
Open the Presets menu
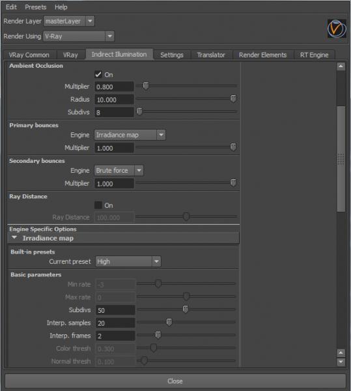click(x=36, y=7)
